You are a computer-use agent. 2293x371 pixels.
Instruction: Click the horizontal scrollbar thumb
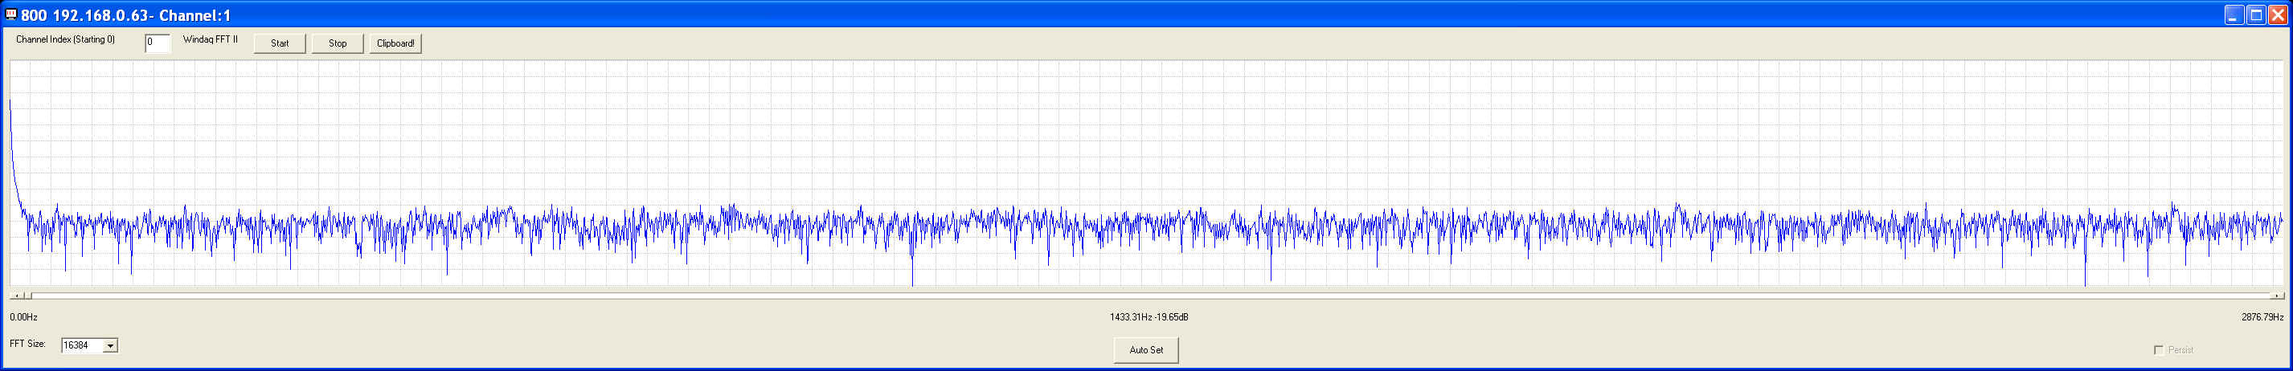tap(27, 296)
